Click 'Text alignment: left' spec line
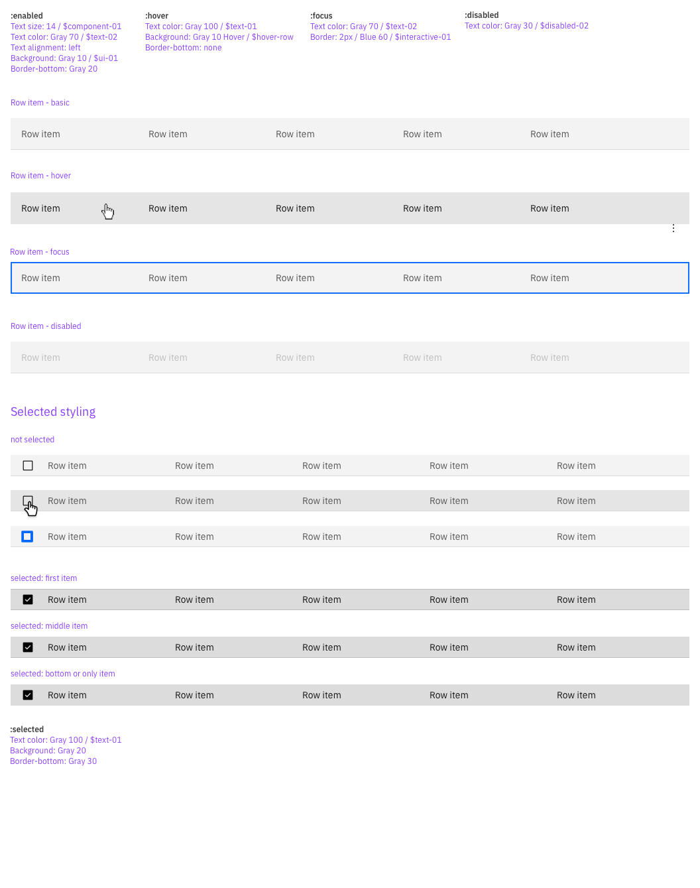This screenshot has height=888, width=700. click(46, 48)
